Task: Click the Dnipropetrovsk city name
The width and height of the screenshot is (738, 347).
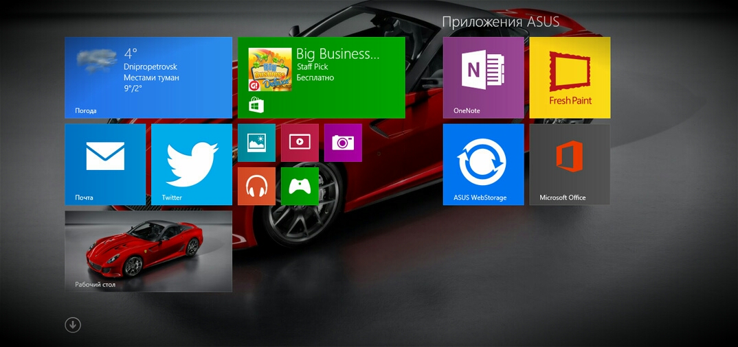Action: tap(150, 67)
